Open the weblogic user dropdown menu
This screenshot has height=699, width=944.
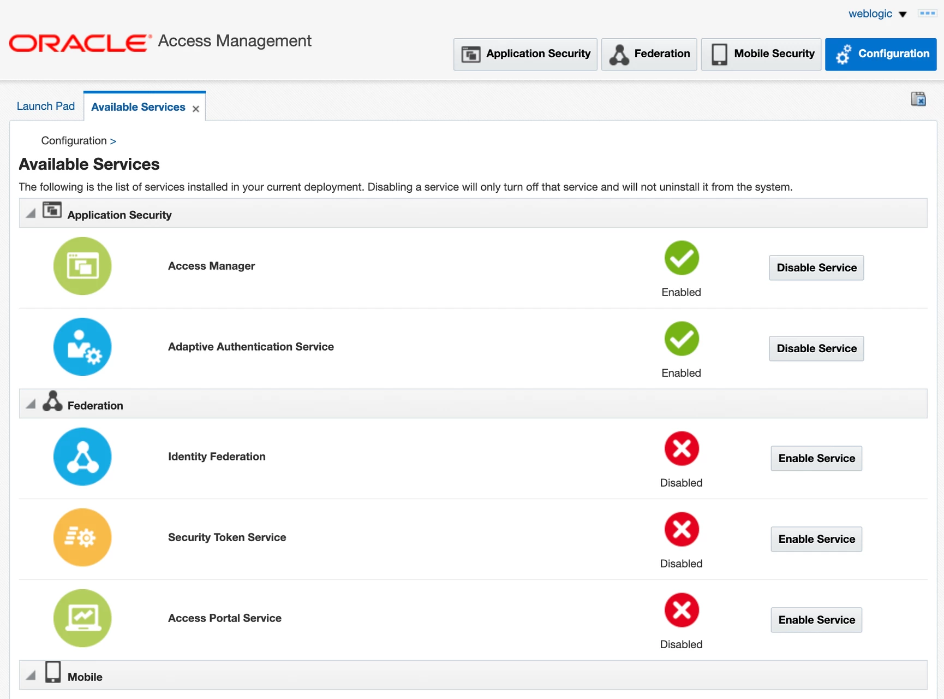(877, 14)
